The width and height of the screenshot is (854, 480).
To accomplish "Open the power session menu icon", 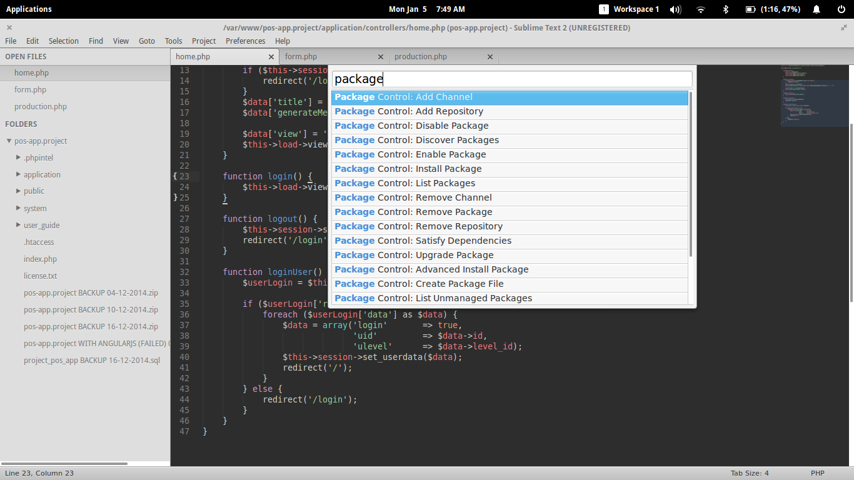I will (841, 9).
